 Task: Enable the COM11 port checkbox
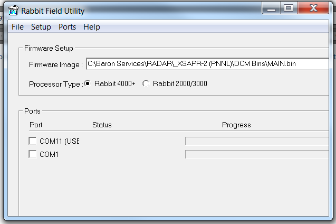(33, 141)
